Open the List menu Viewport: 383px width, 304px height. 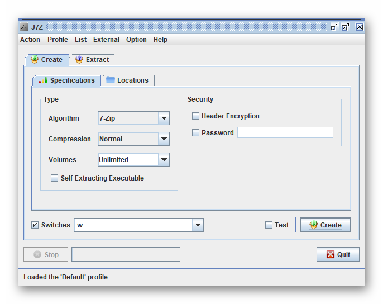[80, 40]
